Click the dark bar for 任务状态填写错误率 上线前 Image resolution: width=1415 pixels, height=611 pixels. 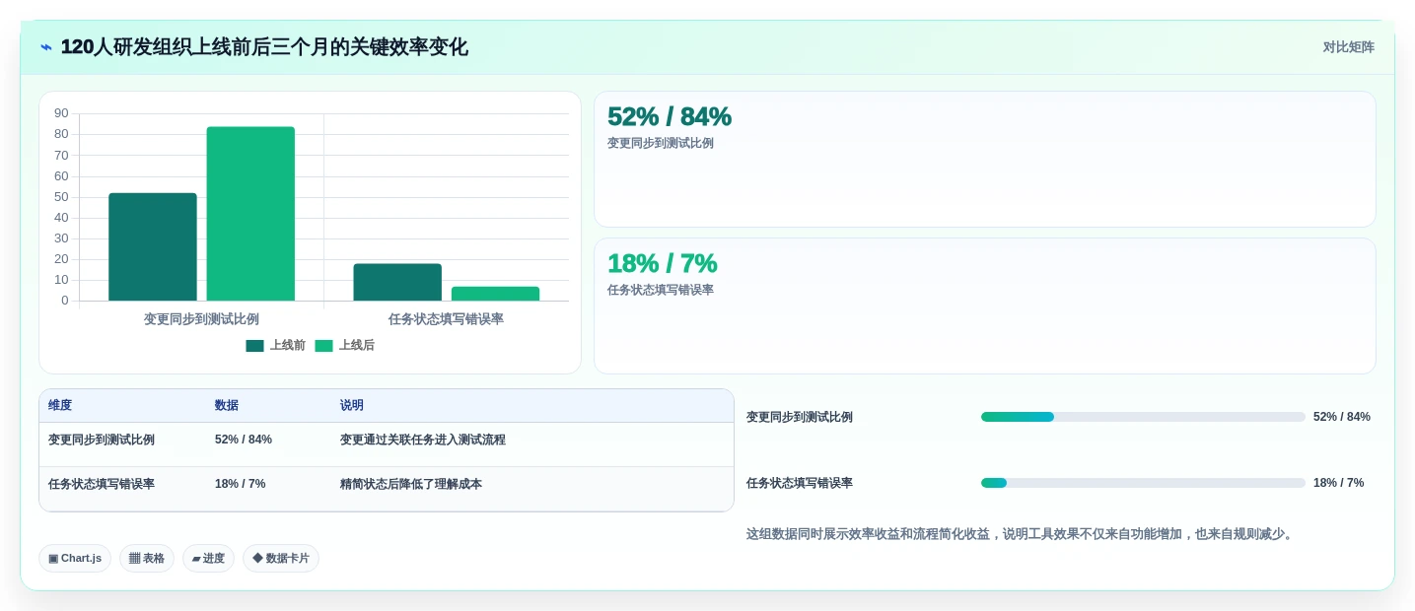pyautogui.click(x=397, y=282)
